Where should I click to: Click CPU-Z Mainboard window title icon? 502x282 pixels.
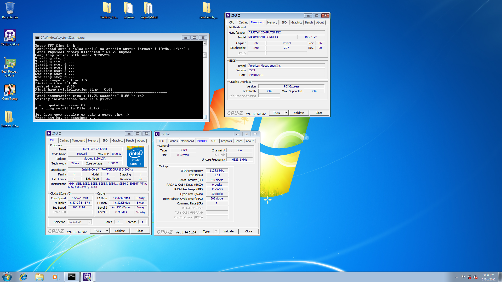228,15
